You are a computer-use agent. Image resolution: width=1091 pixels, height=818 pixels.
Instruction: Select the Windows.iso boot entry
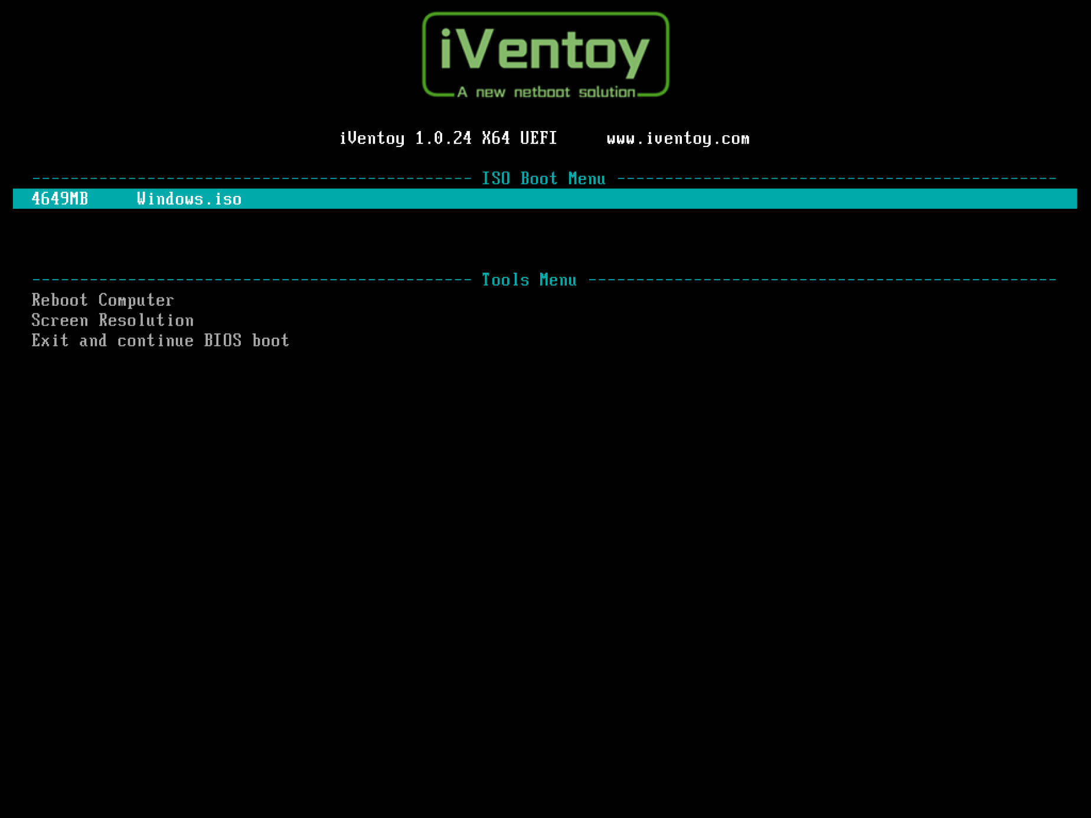[x=545, y=199]
